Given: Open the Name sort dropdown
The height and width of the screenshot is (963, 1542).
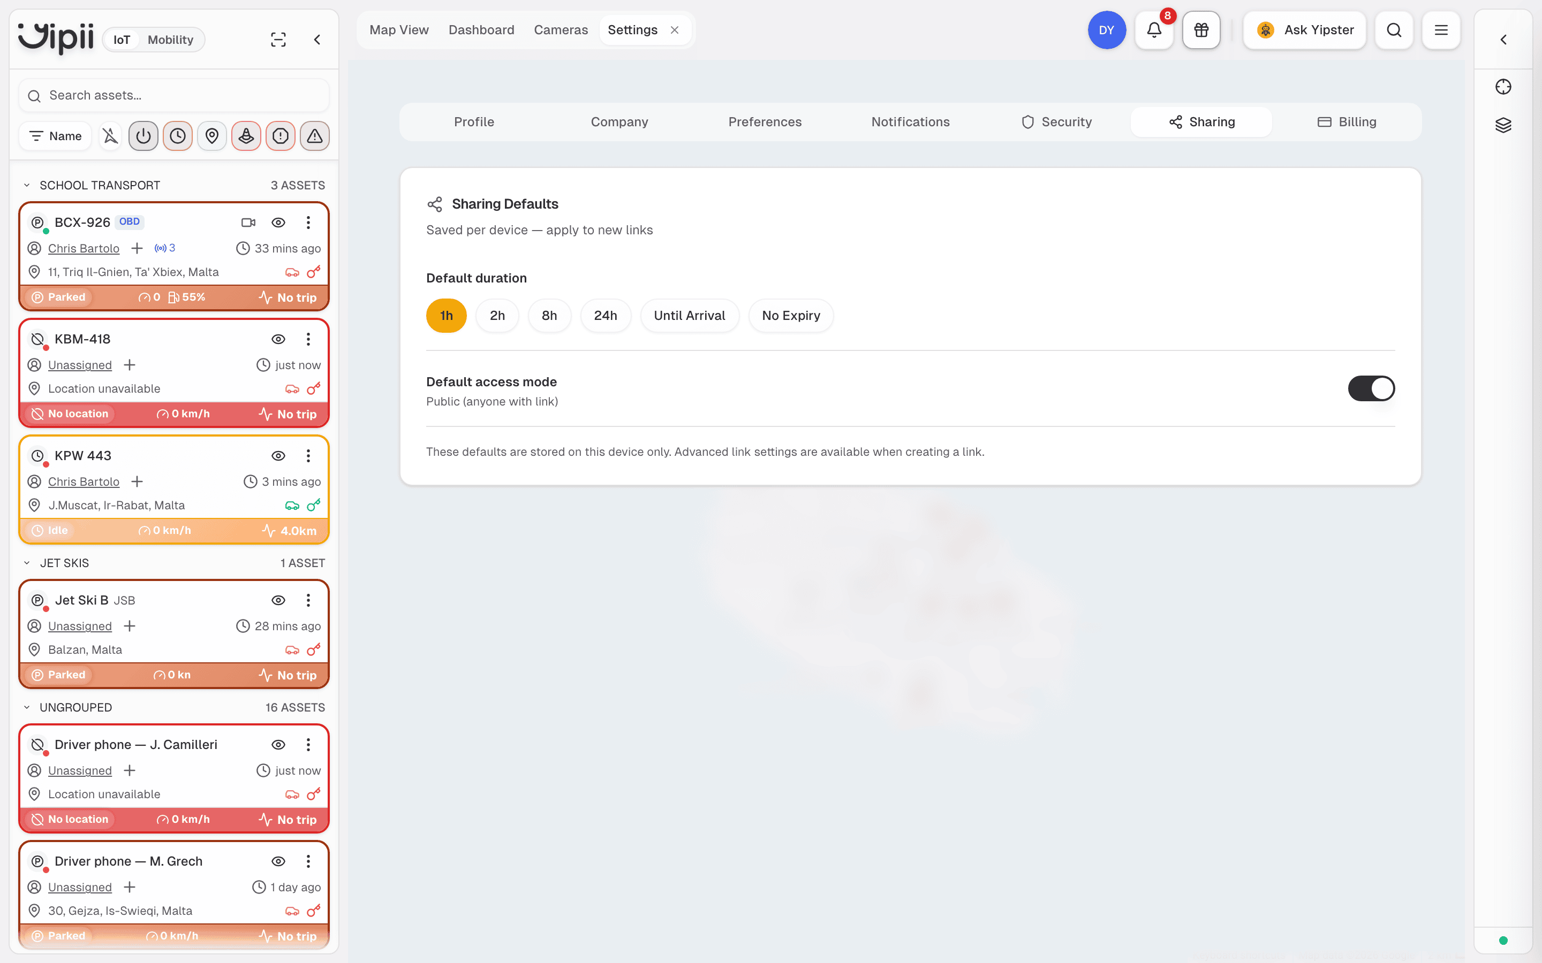Looking at the screenshot, I should pos(56,136).
